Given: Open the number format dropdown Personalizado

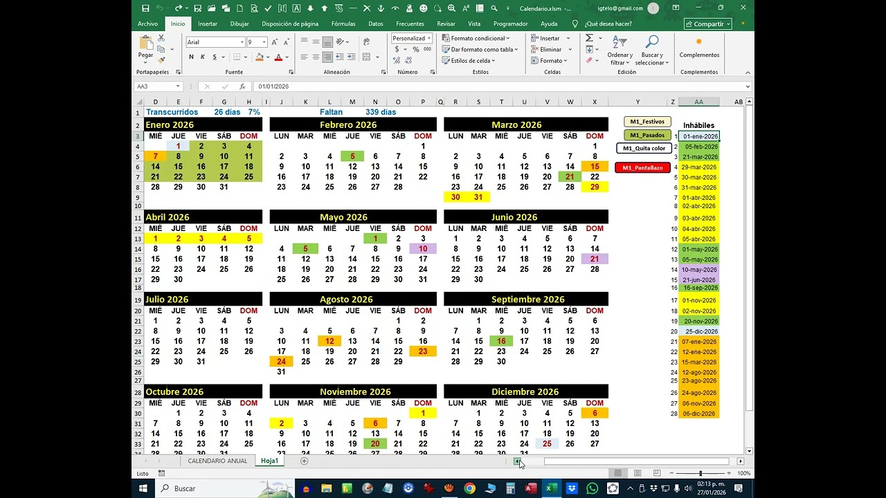Looking at the screenshot, I should (x=429, y=39).
